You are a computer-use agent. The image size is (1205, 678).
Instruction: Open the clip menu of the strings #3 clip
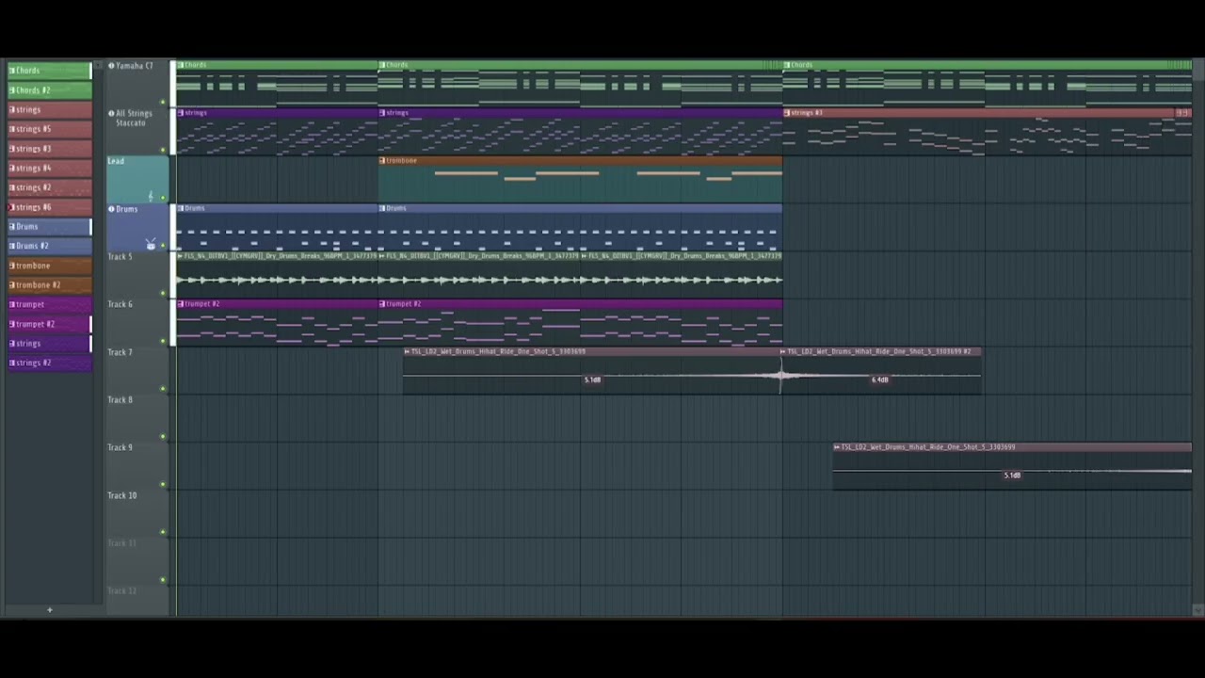tap(788, 113)
